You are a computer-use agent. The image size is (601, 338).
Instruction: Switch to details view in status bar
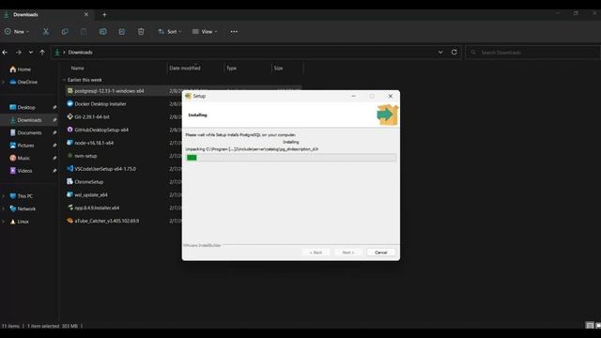click(590, 326)
